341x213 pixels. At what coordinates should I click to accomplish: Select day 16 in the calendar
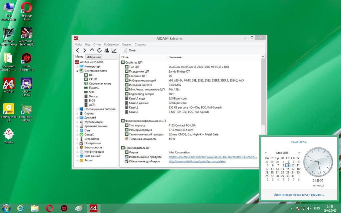(x=288, y=169)
